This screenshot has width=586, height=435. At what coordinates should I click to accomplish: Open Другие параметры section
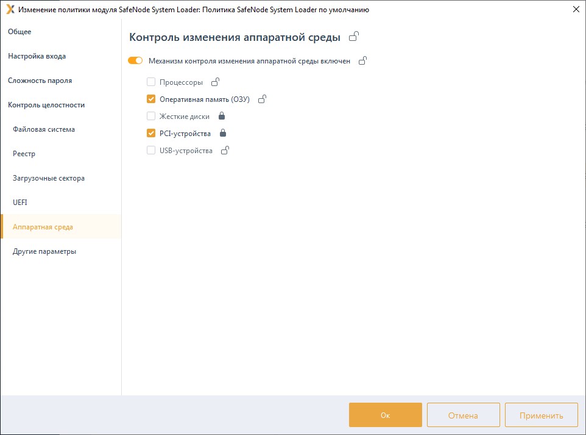click(60, 251)
